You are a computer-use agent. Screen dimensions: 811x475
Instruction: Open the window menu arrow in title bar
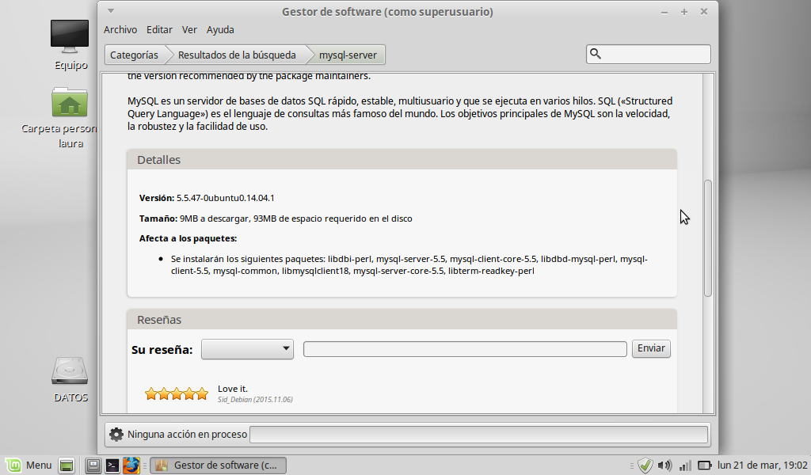coord(111,11)
